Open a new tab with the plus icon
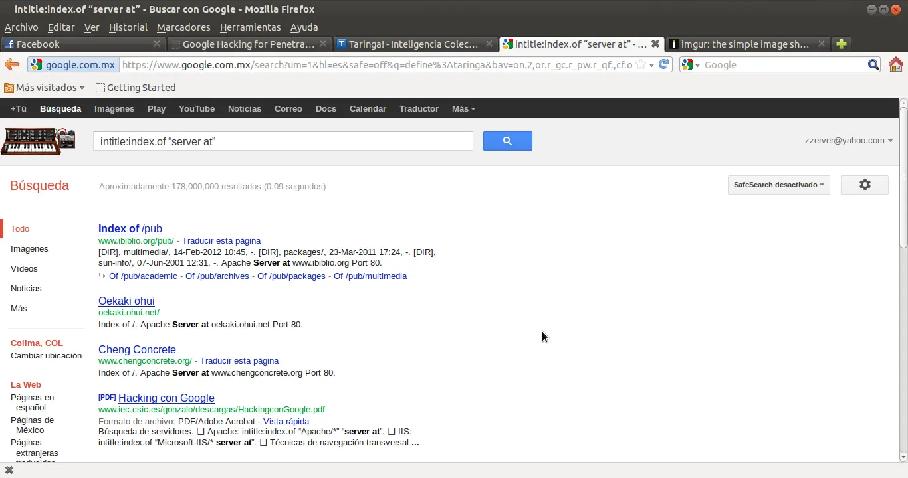Viewport: 908px width, 478px height. 841,44
